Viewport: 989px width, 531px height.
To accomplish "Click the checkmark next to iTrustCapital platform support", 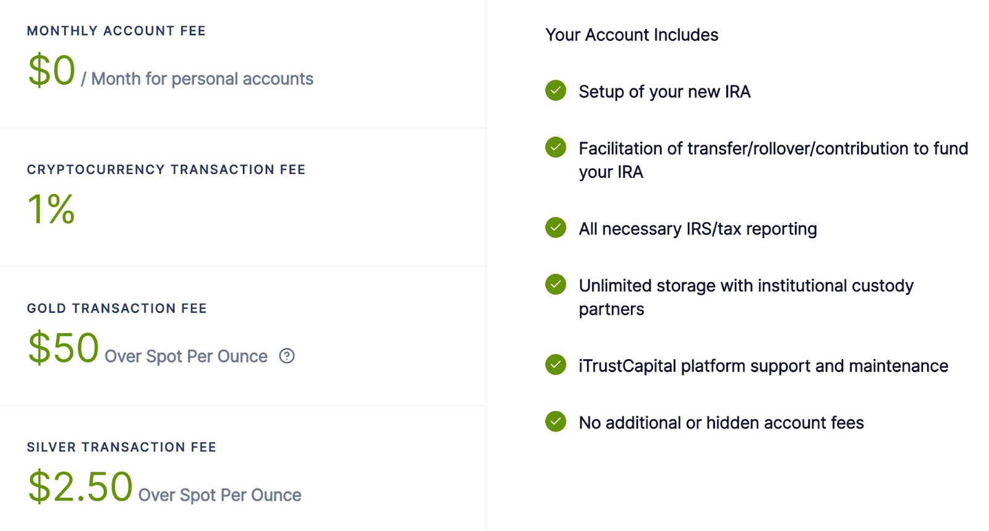I will (556, 365).
